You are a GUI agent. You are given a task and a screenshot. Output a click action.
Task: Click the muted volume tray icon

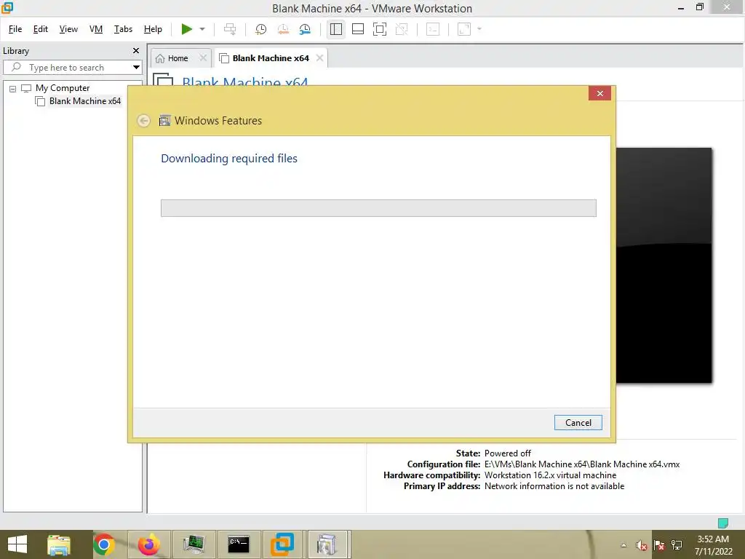[x=642, y=545]
